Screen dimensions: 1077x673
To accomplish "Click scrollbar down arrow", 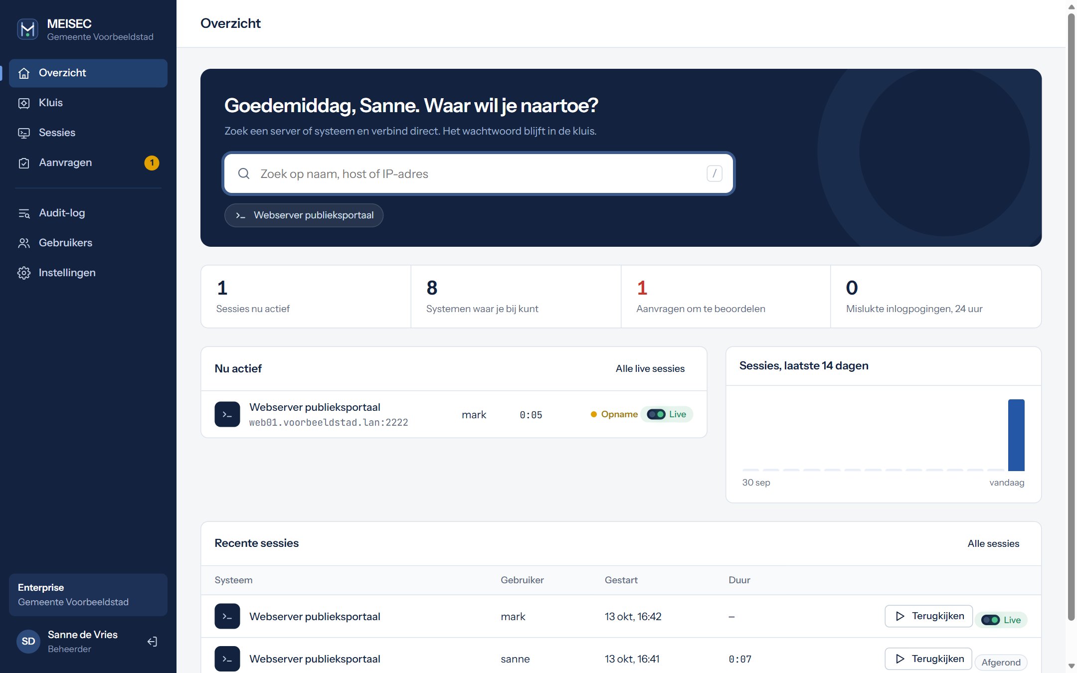I will [x=1071, y=666].
